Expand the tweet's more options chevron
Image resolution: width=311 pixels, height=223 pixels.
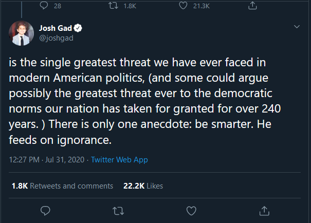click(x=296, y=26)
